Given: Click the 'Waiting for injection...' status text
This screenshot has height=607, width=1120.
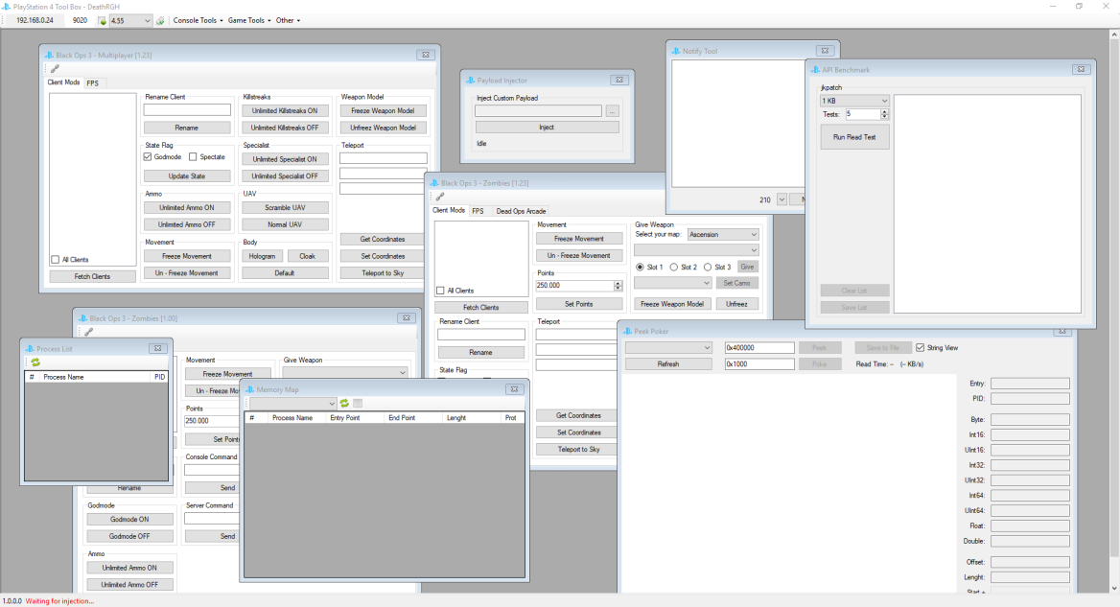Looking at the screenshot, I should tap(60, 601).
